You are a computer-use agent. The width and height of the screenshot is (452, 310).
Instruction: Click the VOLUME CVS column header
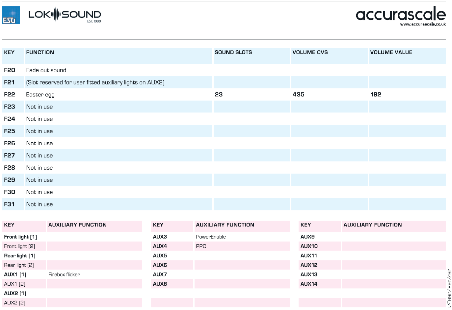coord(310,52)
